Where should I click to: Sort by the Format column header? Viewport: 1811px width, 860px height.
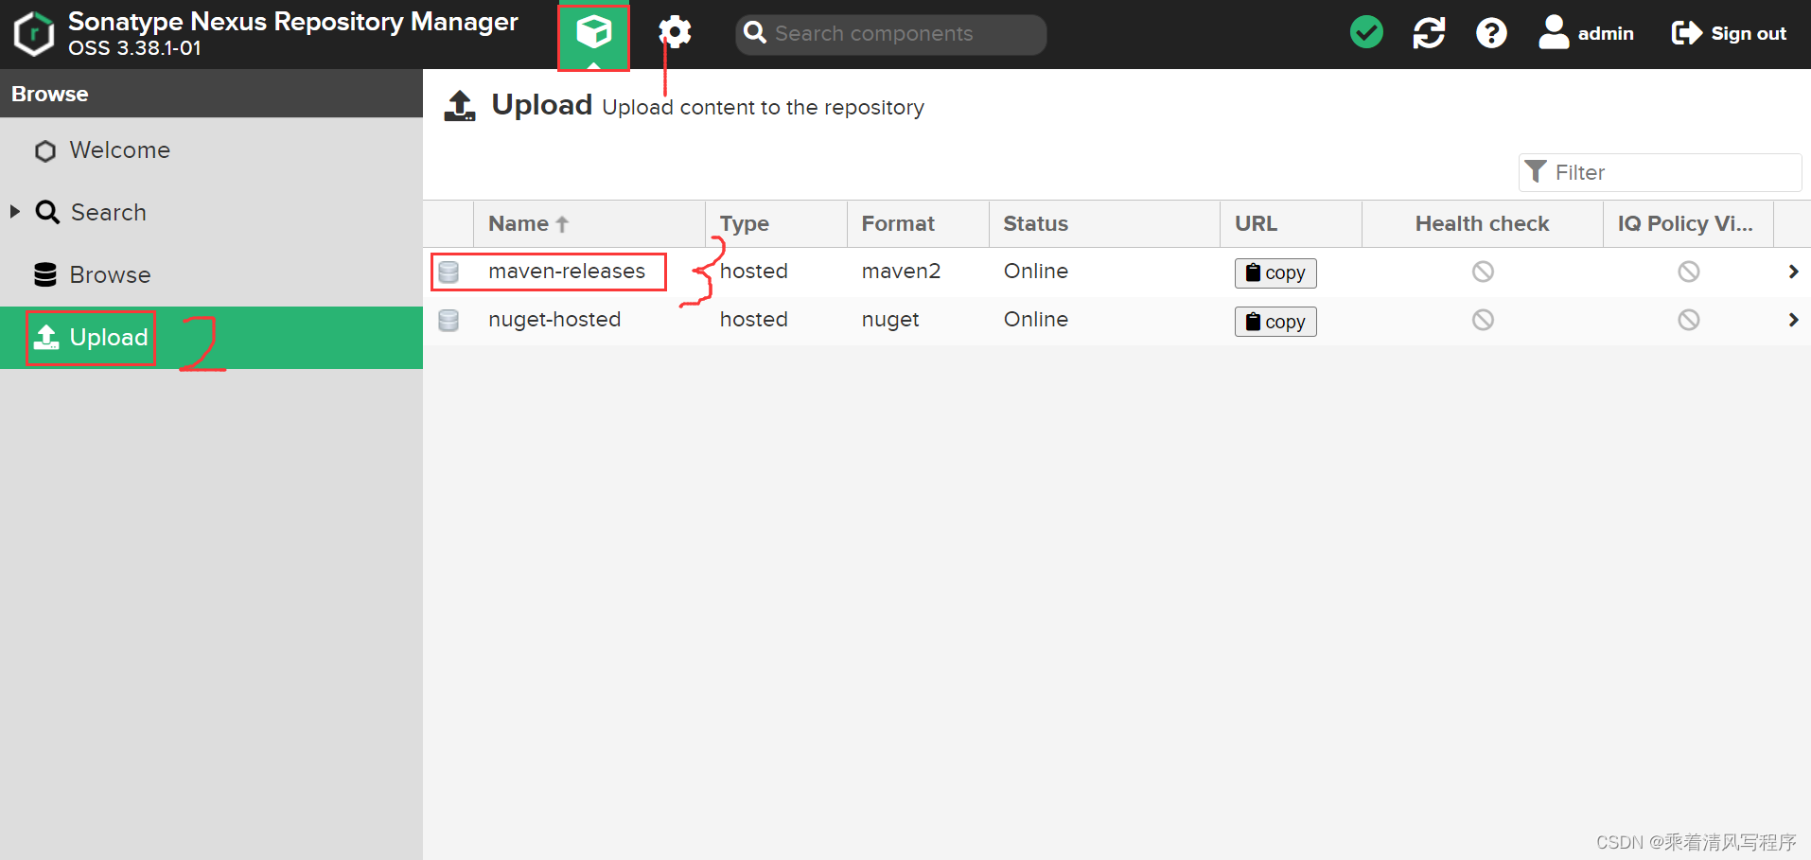click(918, 224)
